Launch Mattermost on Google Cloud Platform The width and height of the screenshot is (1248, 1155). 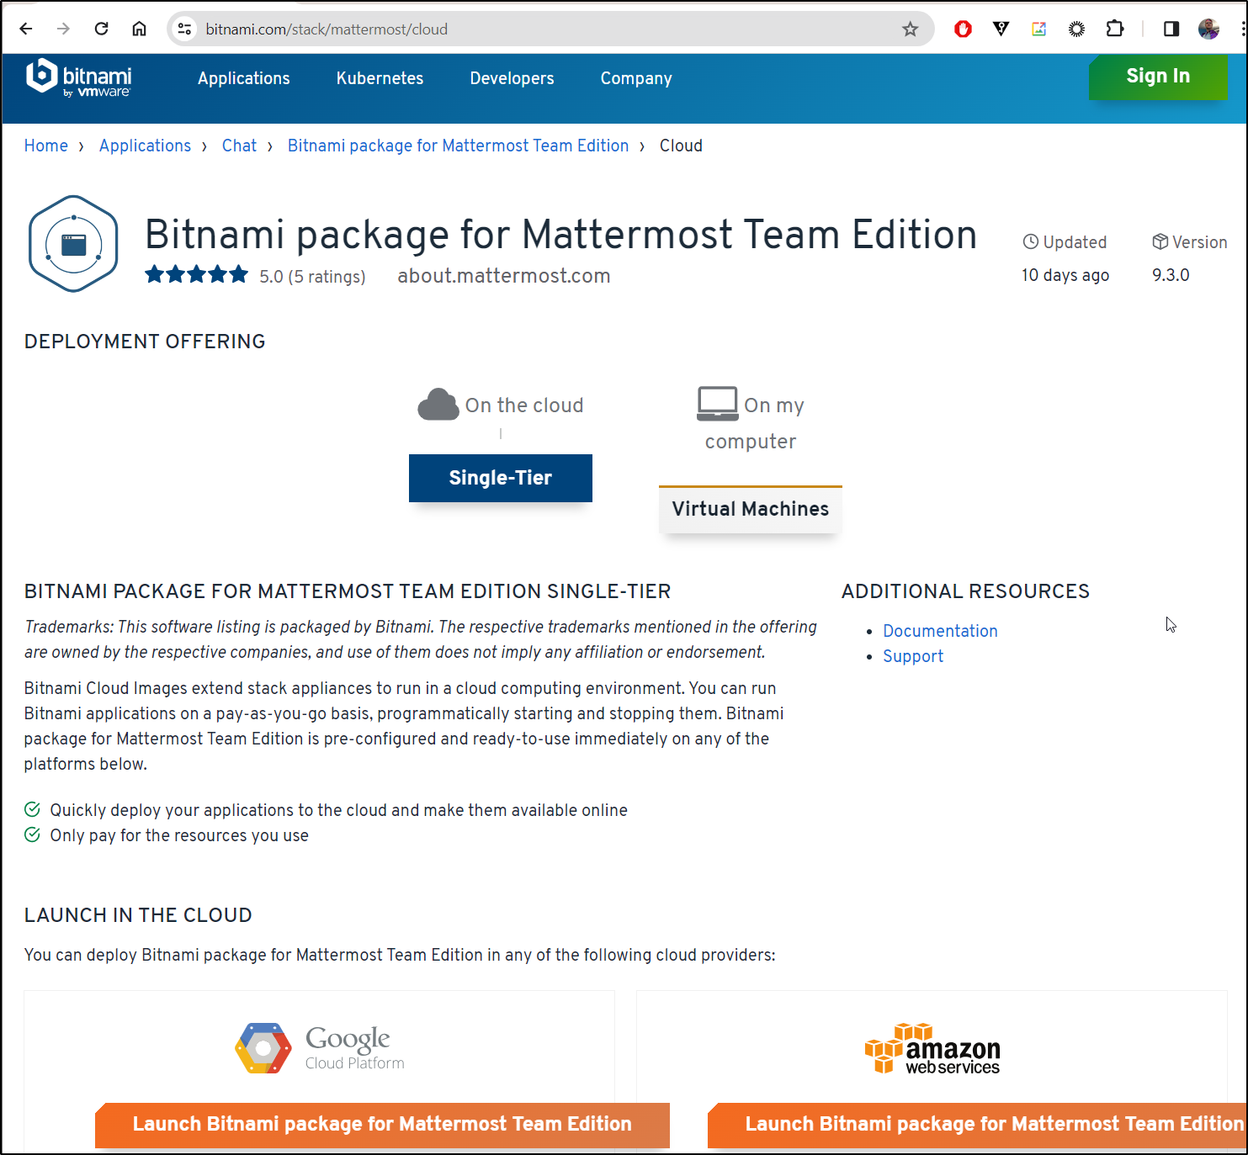(382, 1125)
